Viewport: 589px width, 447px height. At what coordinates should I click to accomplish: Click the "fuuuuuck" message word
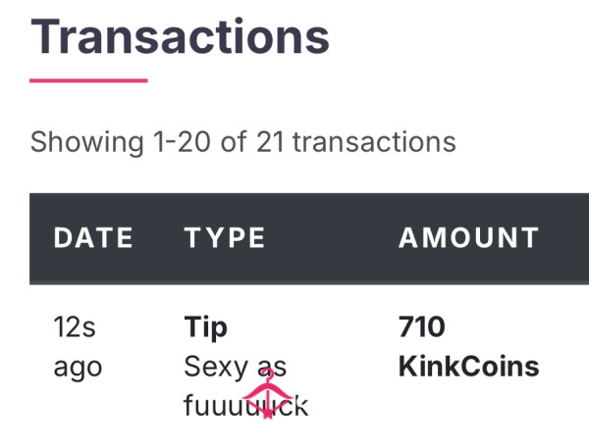[246, 405]
